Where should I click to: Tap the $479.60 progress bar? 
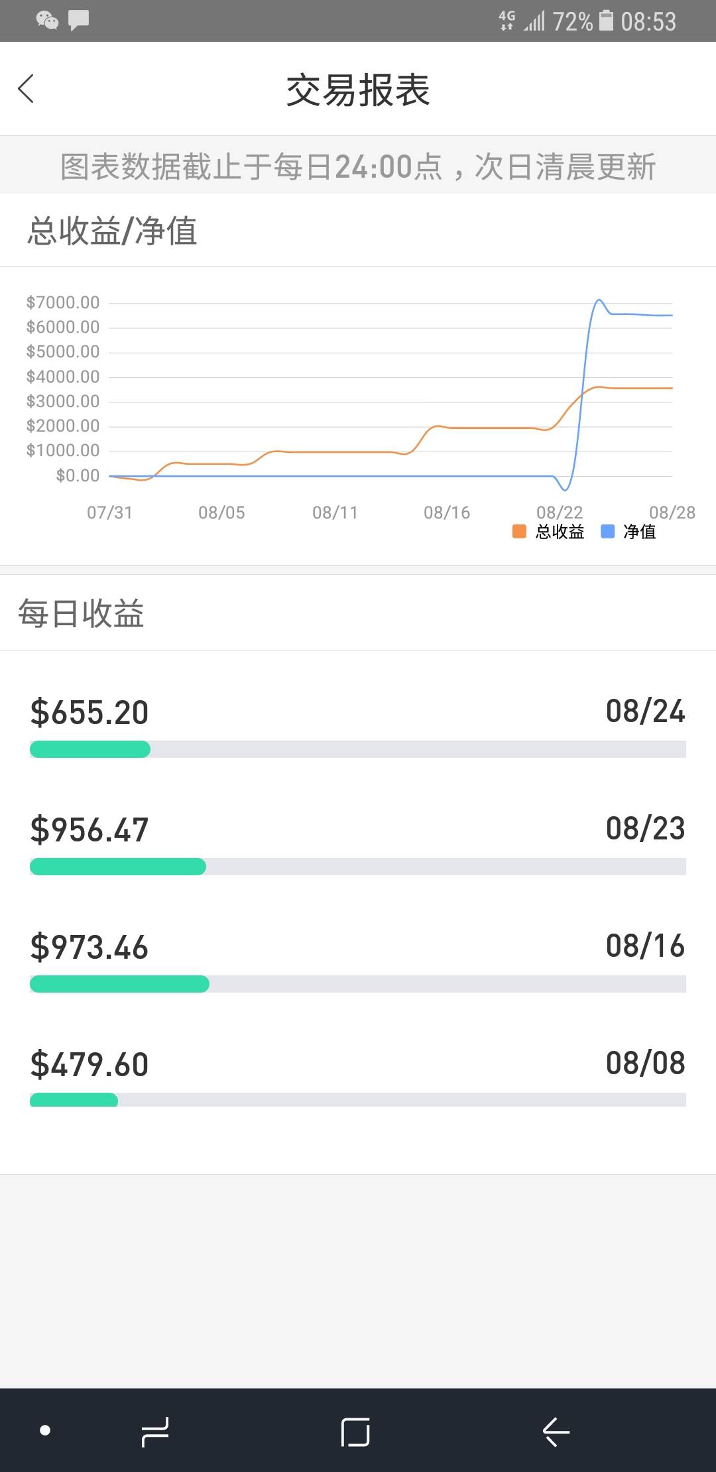358,1100
